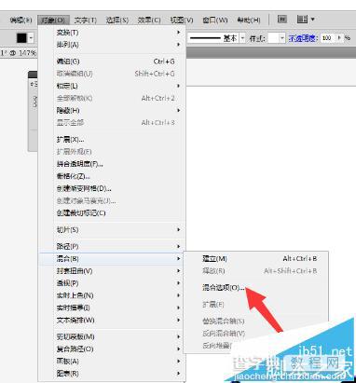Choose 创建渐变网格(D)... menu entry
This screenshot has width=356, height=383.
(x=112, y=188)
